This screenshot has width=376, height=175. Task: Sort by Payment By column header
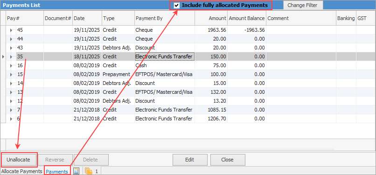[x=165, y=18]
